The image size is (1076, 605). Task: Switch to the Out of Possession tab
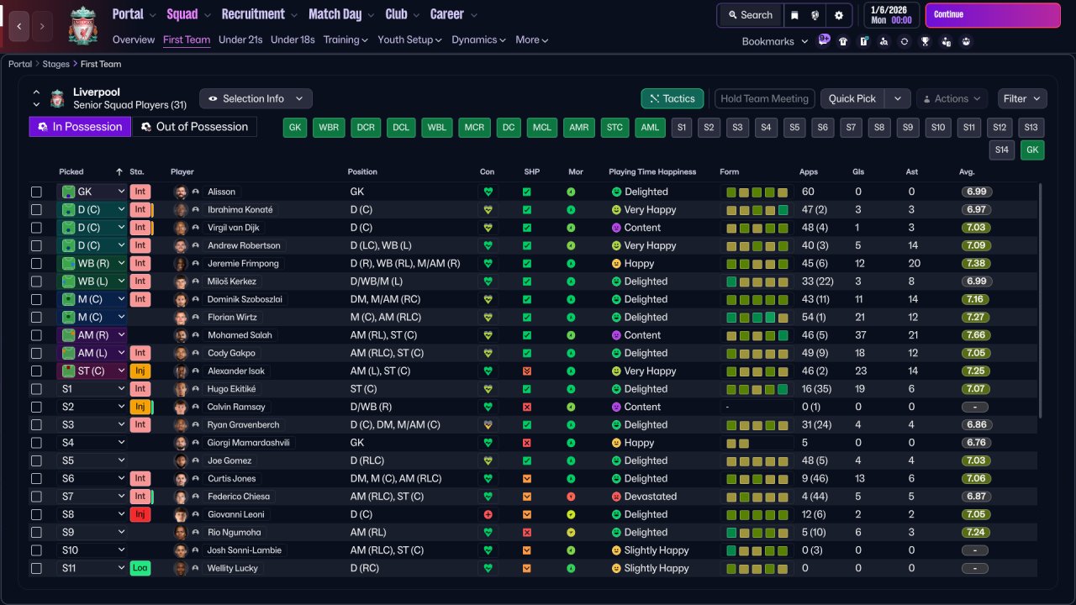pyautogui.click(x=194, y=127)
